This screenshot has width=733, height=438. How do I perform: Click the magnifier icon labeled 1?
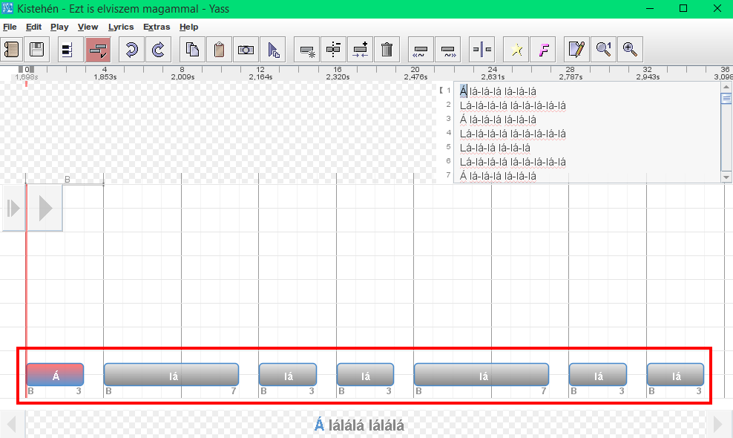point(603,49)
